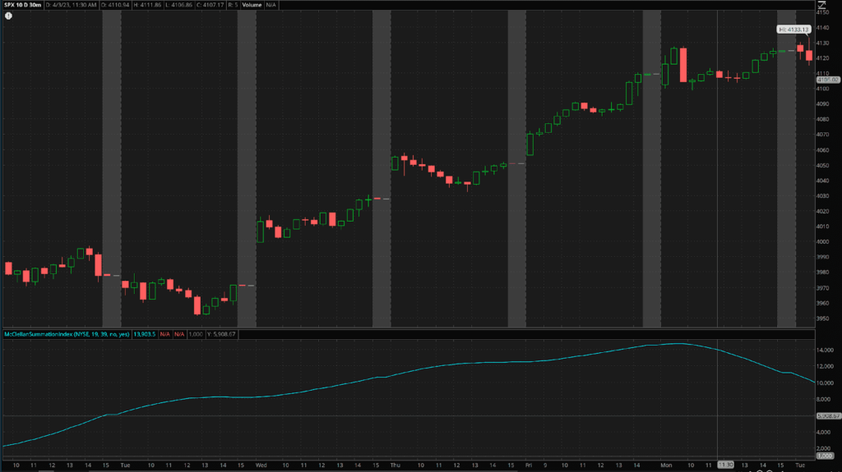The height and width of the screenshot is (472, 842).
Task: Click the 4150 label on the price axis
Action: pos(822,12)
